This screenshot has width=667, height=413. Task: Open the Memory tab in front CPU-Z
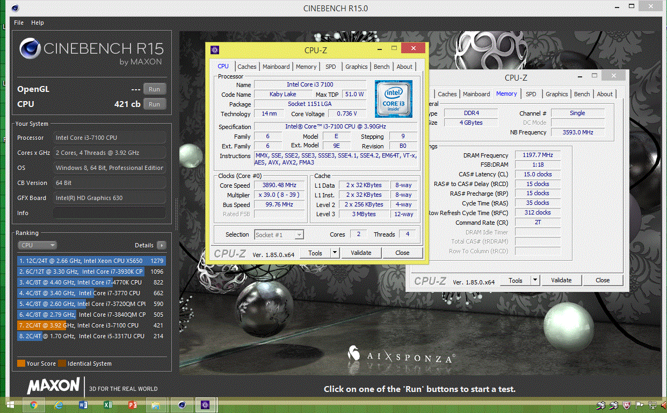tap(306, 67)
